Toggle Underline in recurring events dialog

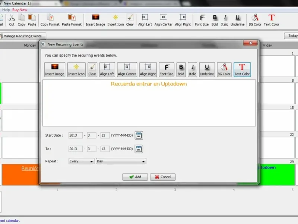[207, 69]
